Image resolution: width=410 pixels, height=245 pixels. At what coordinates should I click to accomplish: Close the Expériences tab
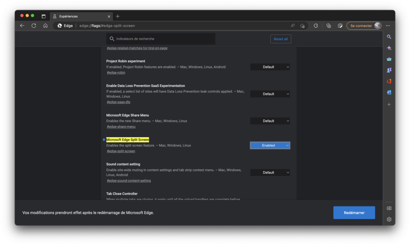(x=109, y=16)
